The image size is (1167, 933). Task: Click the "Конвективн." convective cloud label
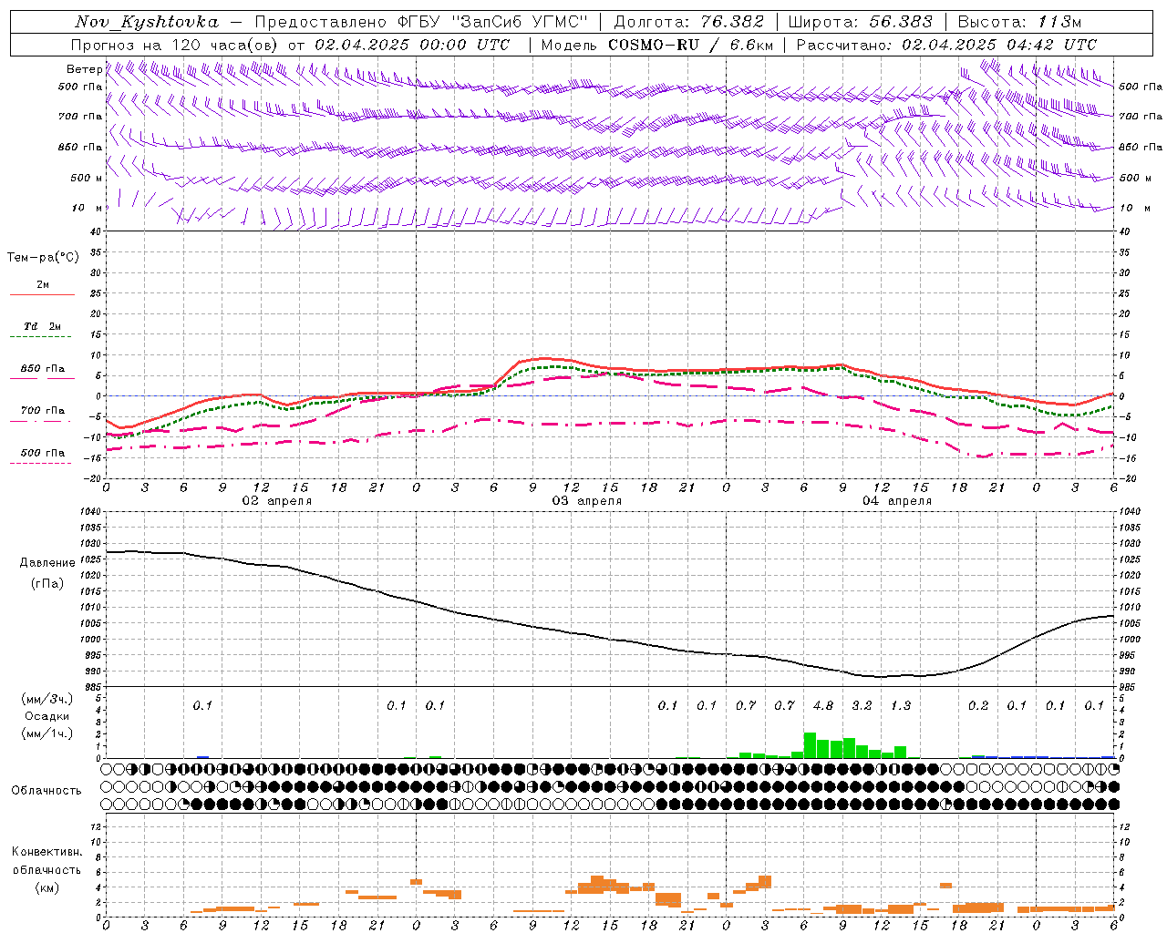46,852
